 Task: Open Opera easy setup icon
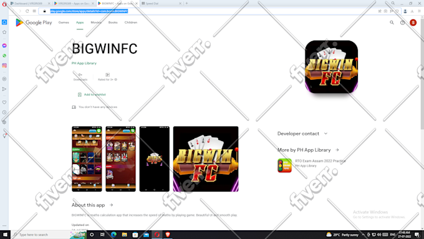point(420,11)
